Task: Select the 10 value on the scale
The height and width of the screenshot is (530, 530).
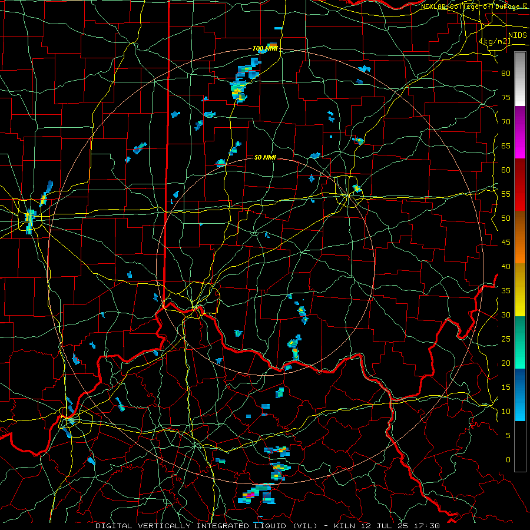Action: click(x=506, y=412)
